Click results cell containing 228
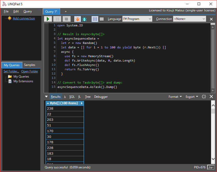This screenshot has width=217, height=172. 65,148
